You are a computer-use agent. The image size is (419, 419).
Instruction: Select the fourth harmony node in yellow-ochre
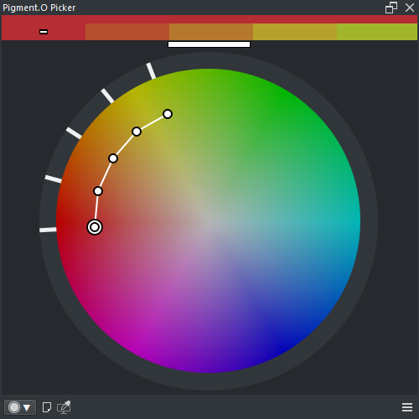pos(137,132)
